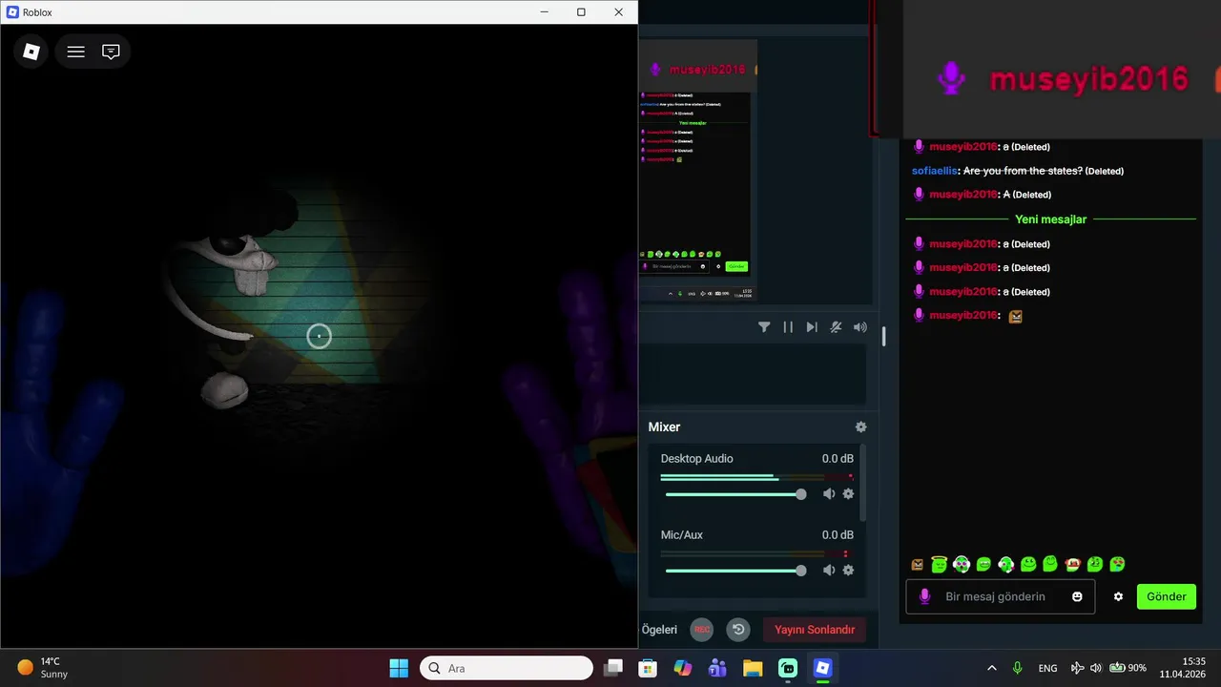Insert the red hat emote
Screen dimensions: 1221x687
tap(1072, 565)
